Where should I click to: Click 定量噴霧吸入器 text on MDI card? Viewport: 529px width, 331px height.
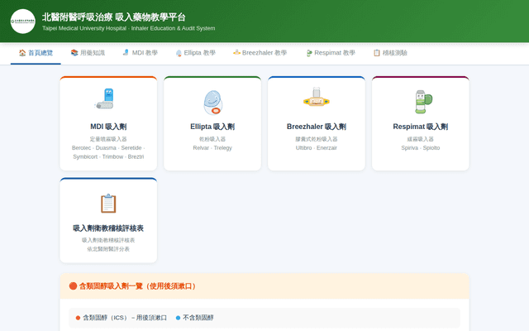pos(108,139)
